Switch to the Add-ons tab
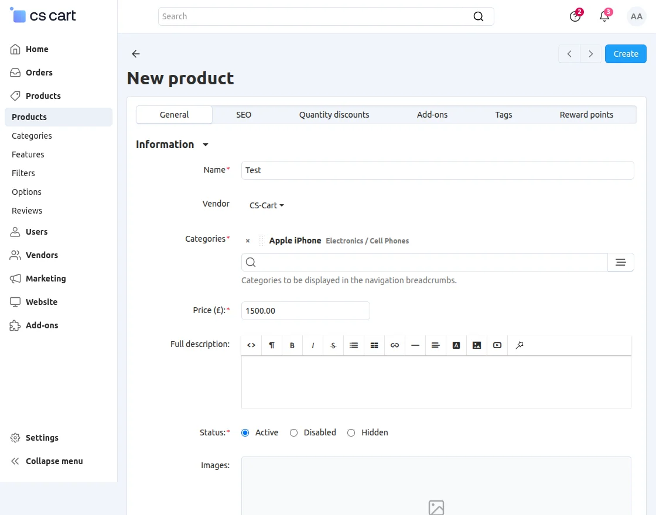Screen dimensions: 656x515 tap(432, 115)
